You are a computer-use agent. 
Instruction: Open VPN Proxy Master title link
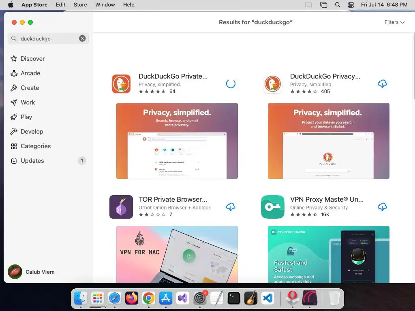327,199
